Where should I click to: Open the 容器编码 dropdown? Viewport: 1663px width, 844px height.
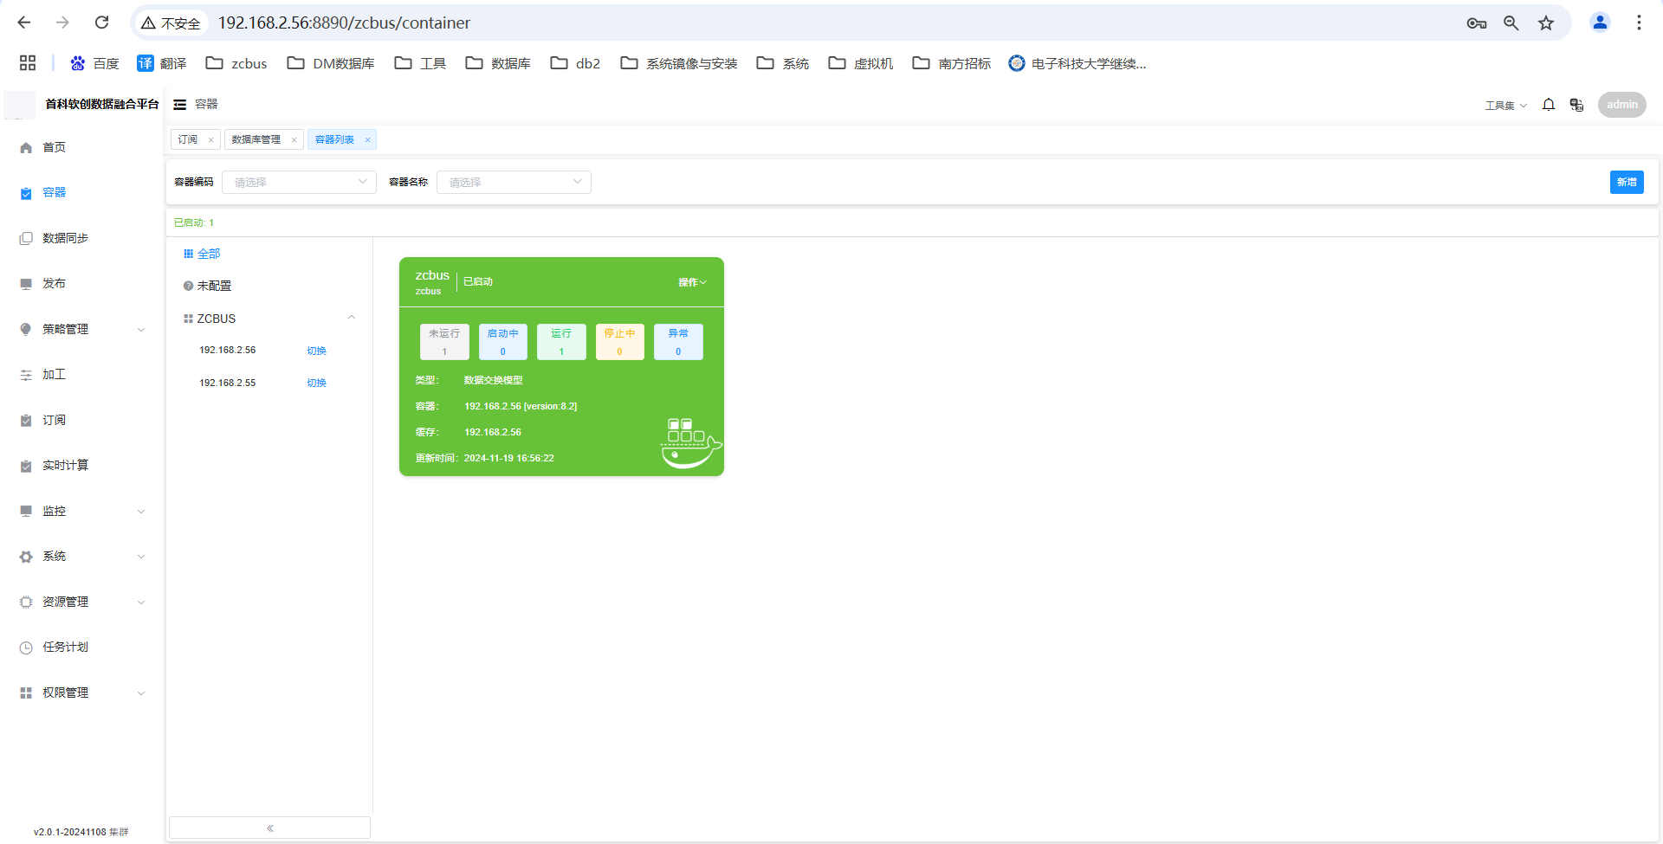299,182
